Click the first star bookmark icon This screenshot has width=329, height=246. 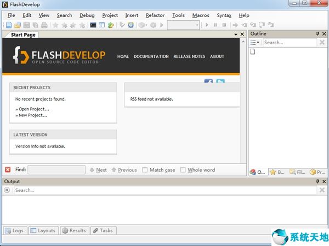55,25
